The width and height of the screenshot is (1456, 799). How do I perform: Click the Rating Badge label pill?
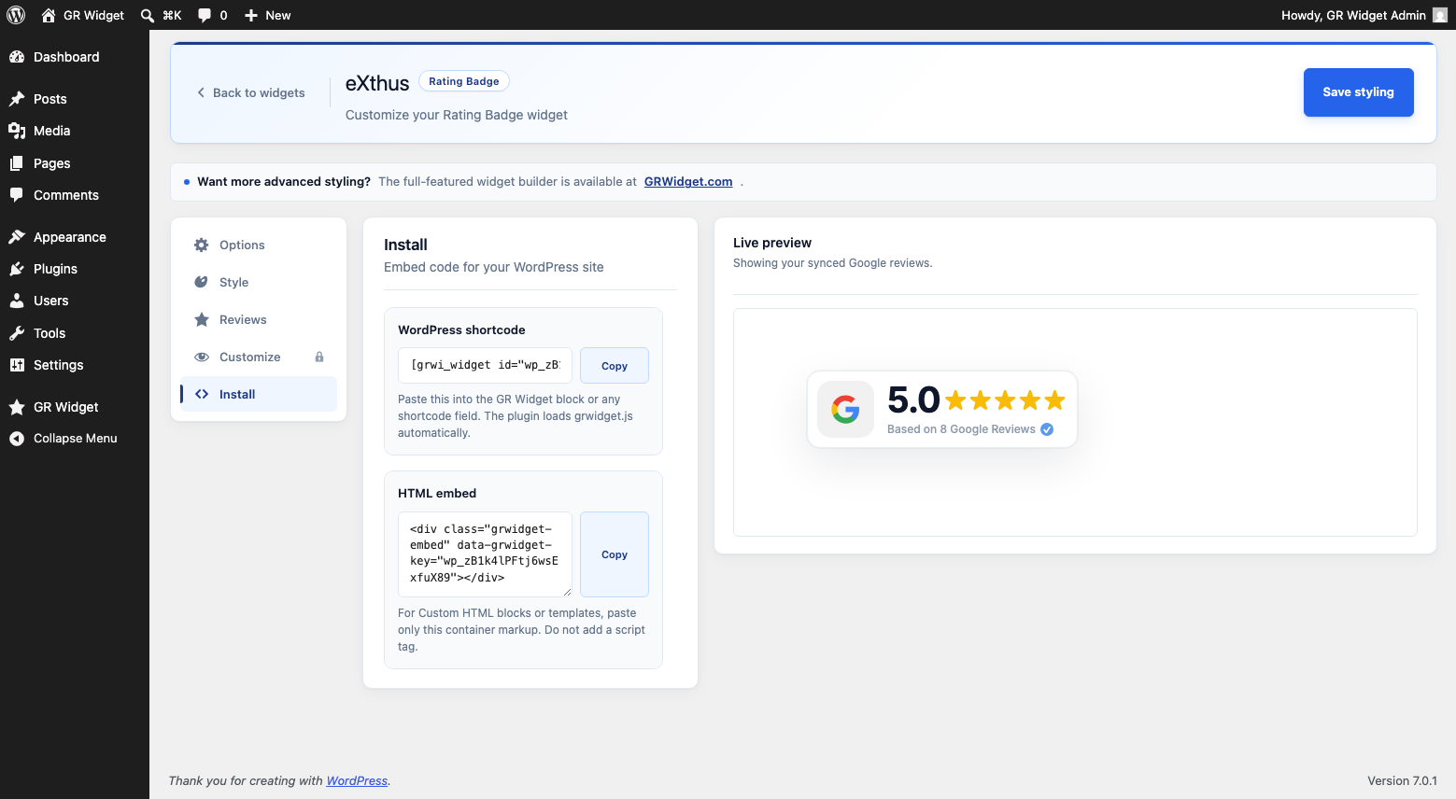click(x=464, y=81)
